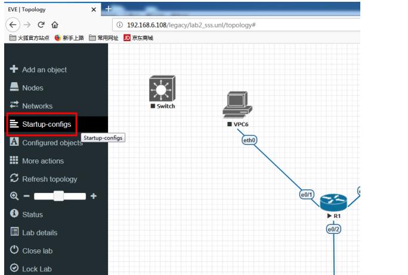Close the EVE | Topology tab
This screenshot has height=275, width=408.
94,10
